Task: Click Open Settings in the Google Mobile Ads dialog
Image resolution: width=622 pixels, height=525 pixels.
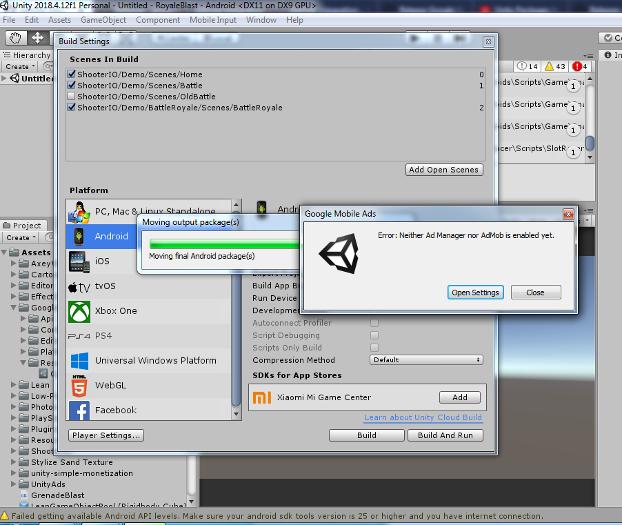Action: click(475, 292)
